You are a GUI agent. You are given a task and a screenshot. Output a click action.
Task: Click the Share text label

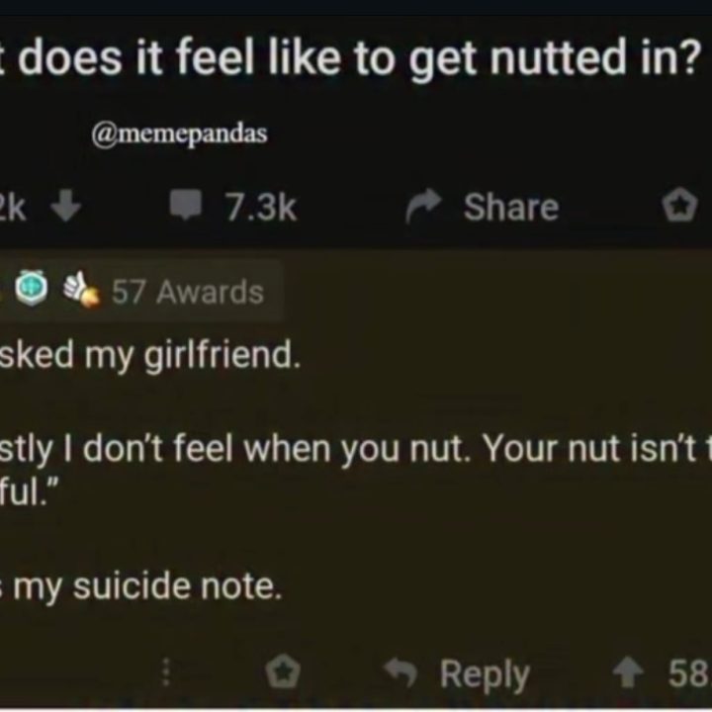510,208
